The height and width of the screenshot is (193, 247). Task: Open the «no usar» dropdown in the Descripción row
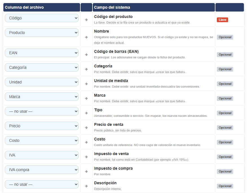pyautogui.click(x=42, y=184)
